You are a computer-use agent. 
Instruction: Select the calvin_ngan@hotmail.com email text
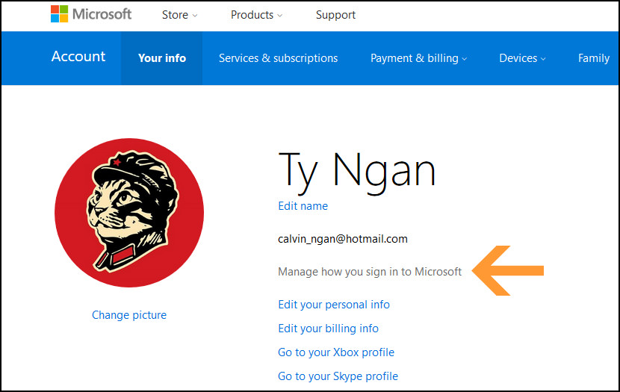[343, 239]
